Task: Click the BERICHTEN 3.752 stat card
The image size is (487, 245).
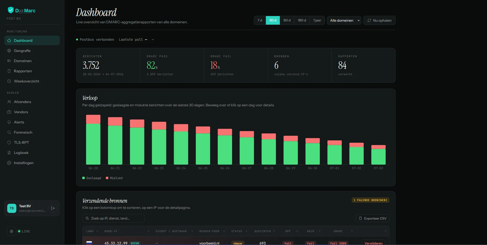Action: pos(108,65)
